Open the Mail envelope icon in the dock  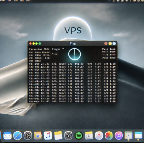[7, 136]
